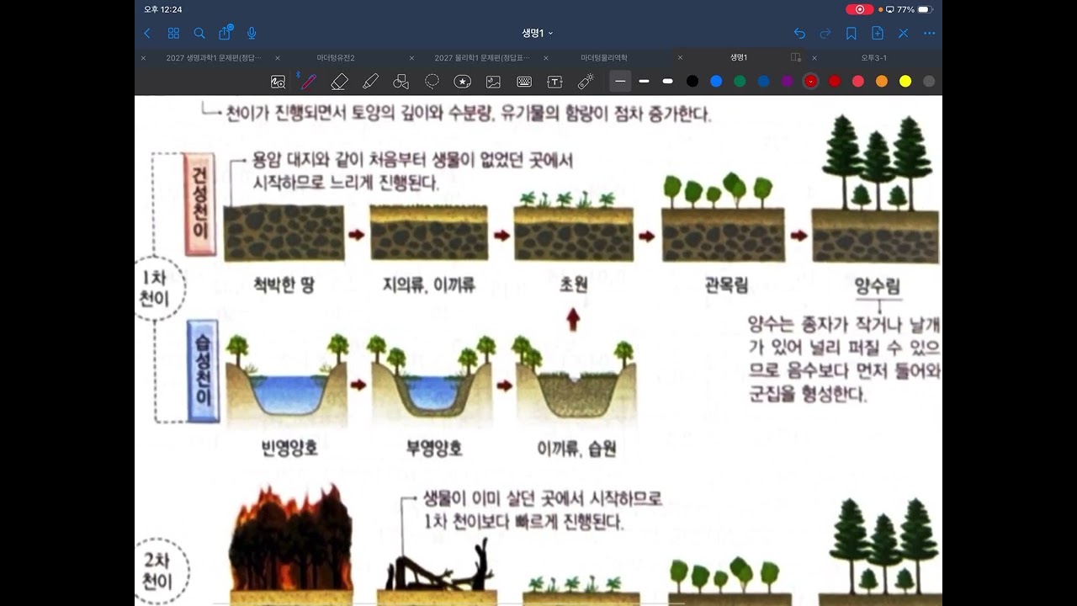This screenshot has width=1077, height=606.
Task: Insert a picture with the Image tool
Action: click(x=493, y=82)
